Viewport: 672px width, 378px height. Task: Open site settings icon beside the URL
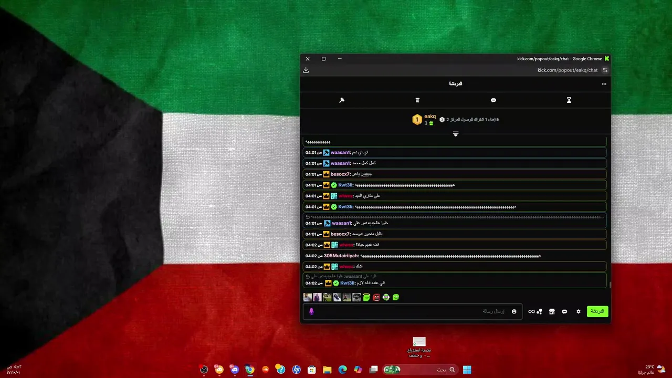click(605, 70)
